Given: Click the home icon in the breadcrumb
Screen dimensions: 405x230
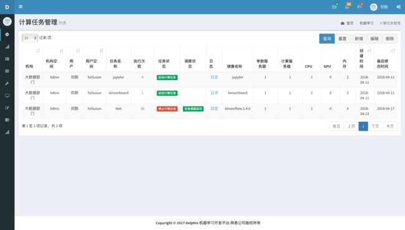Looking at the screenshot, I should (x=343, y=23).
